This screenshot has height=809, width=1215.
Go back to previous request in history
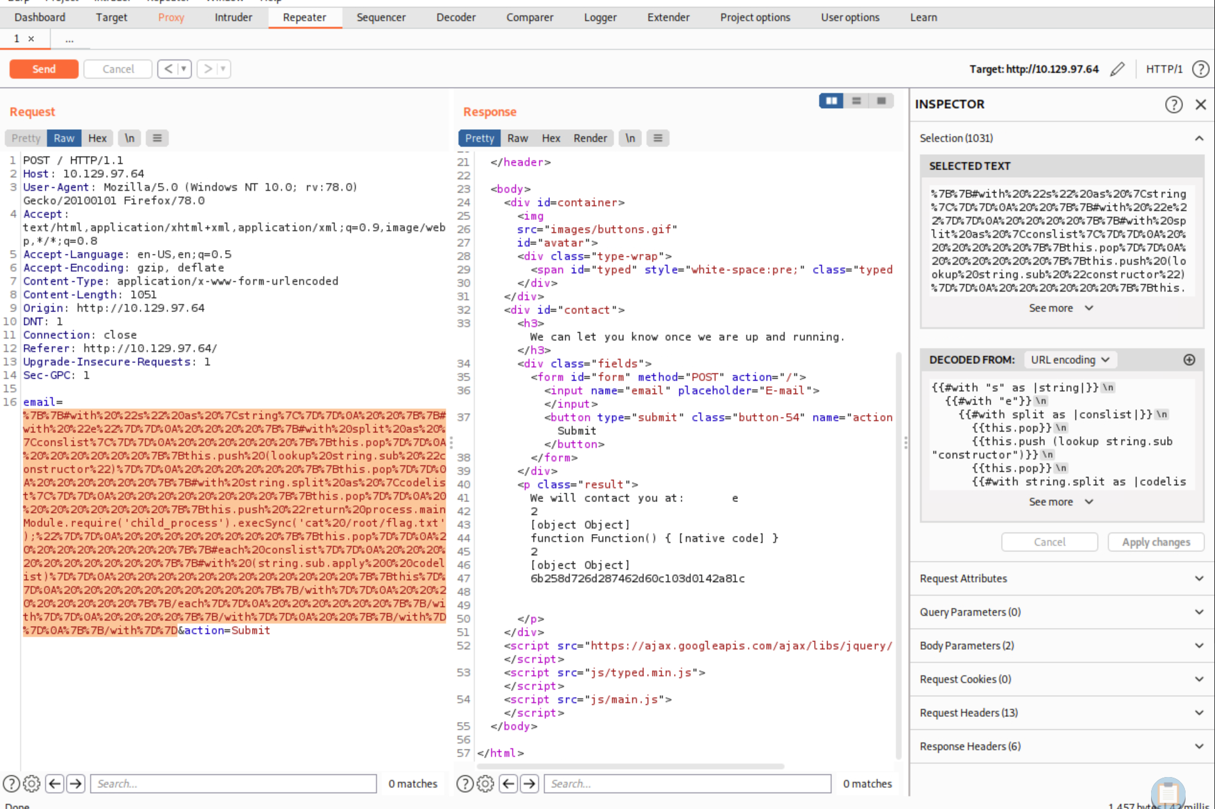coord(168,68)
